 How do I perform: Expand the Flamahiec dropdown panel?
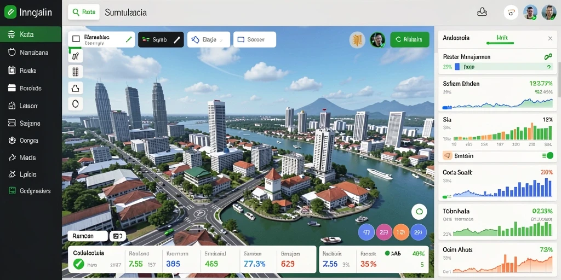point(101,39)
